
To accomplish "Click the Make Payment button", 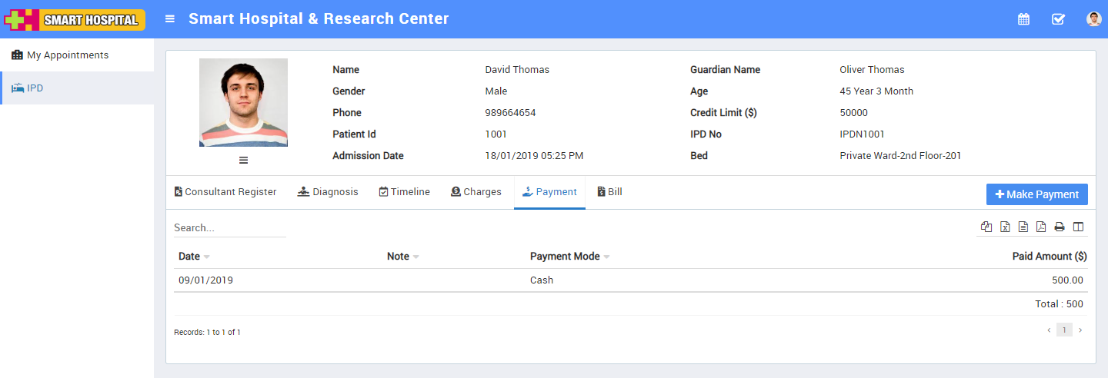I will [1036, 194].
